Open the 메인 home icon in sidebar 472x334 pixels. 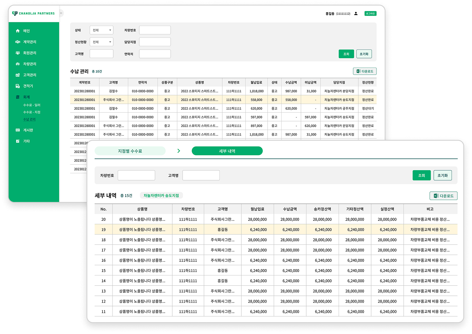tap(17, 31)
